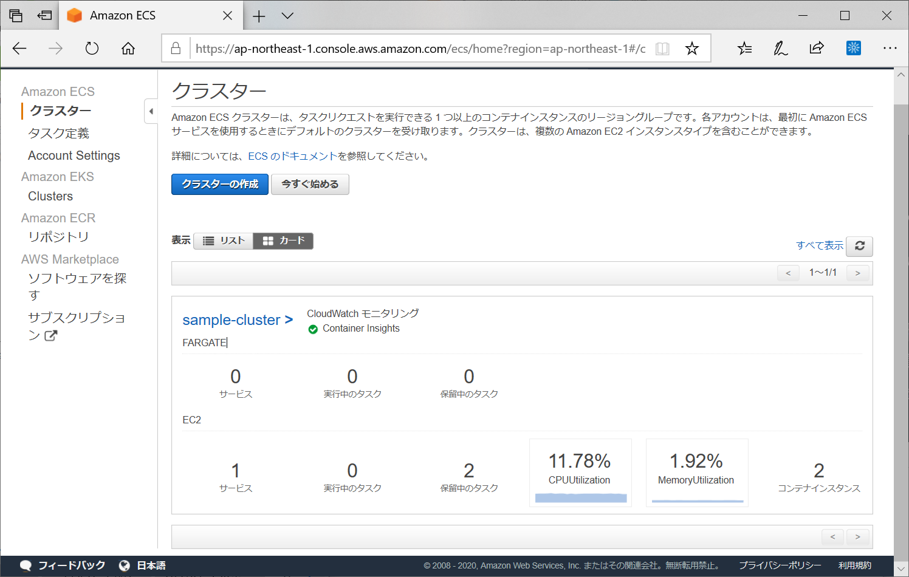This screenshot has width=909, height=577.
Task: Share this page icon
Action: pyautogui.click(x=817, y=48)
